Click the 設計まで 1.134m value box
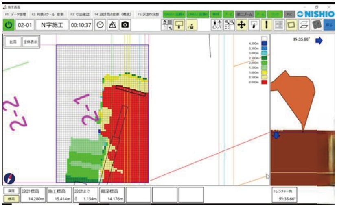Screen dimensions: 337x207 coord(85,195)
